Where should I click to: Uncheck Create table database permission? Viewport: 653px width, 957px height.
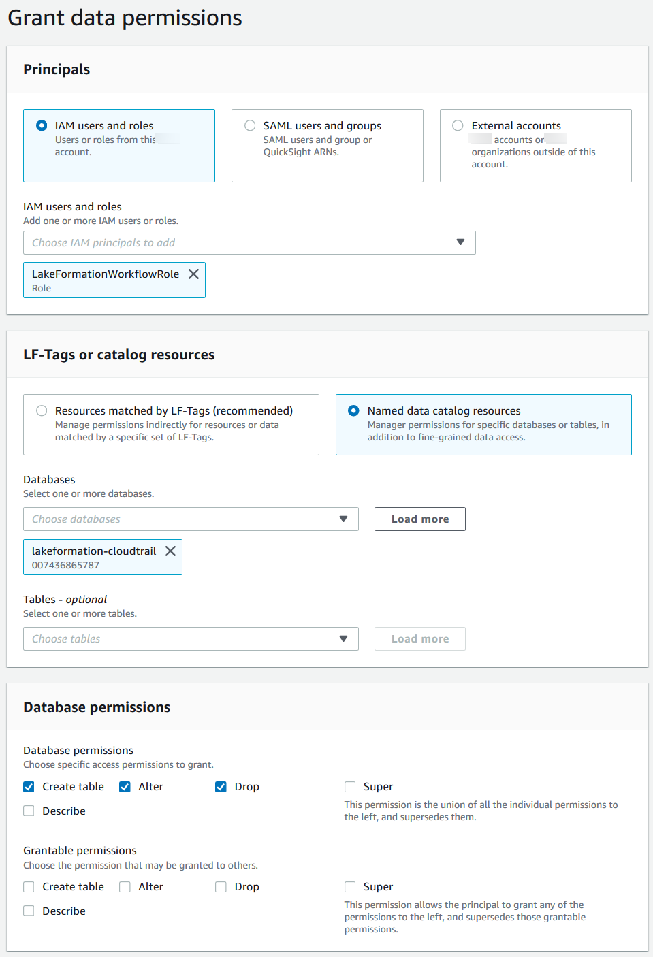tap(29, 787)
